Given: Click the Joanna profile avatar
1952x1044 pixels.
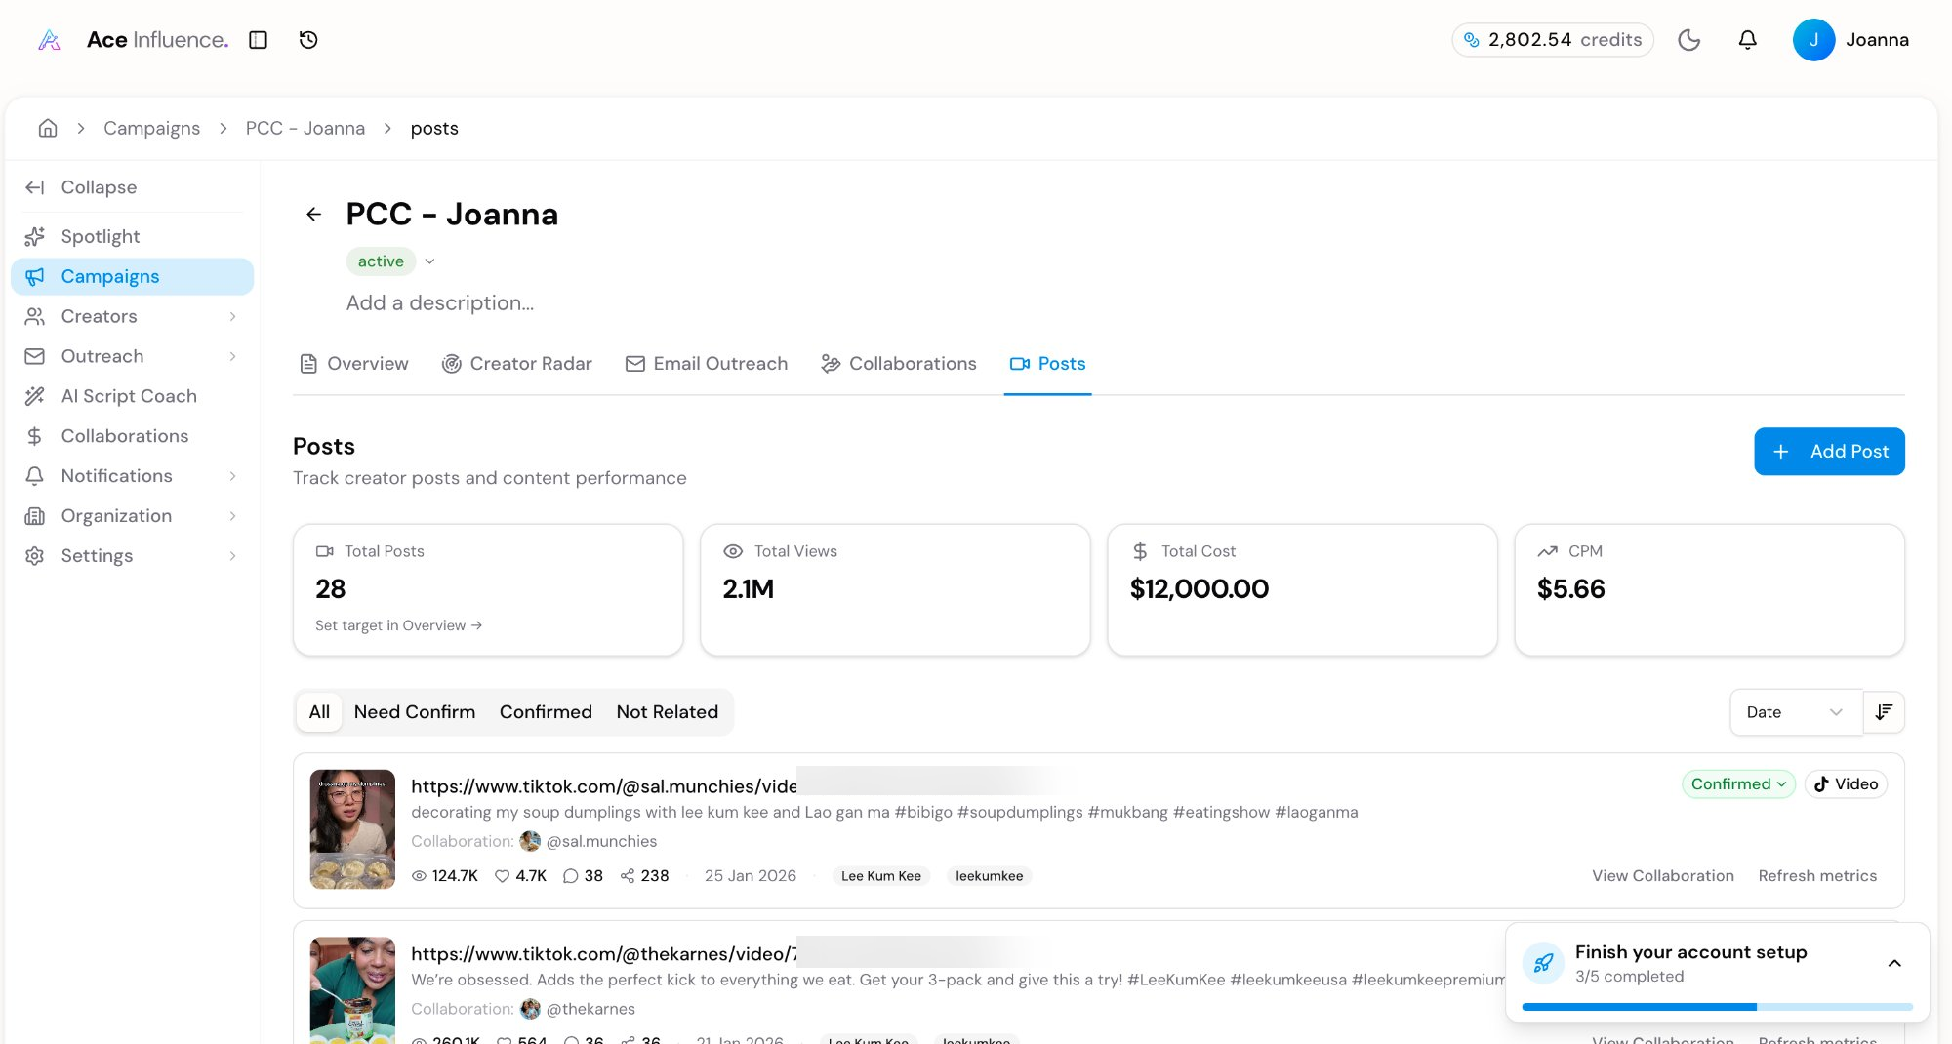Looking at the screenshot, I should [1813, 40].
